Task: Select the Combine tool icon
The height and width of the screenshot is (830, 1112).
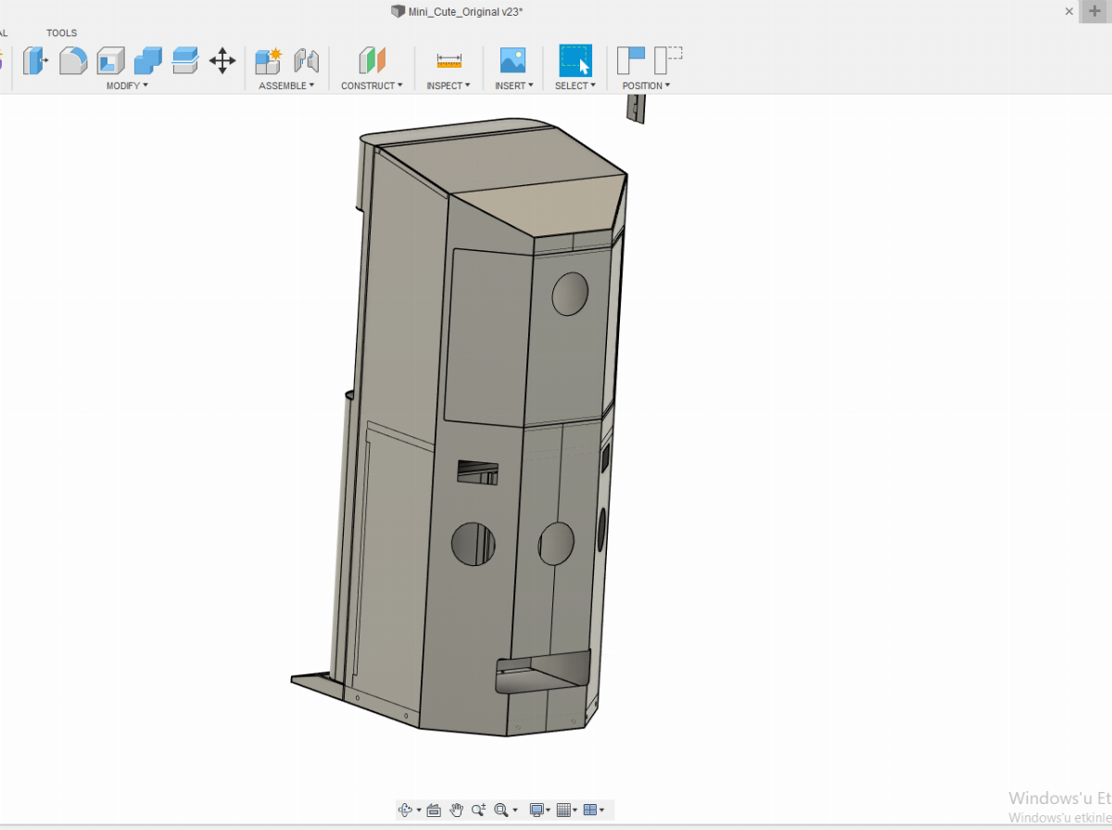Action: click(x=147, y=61)
